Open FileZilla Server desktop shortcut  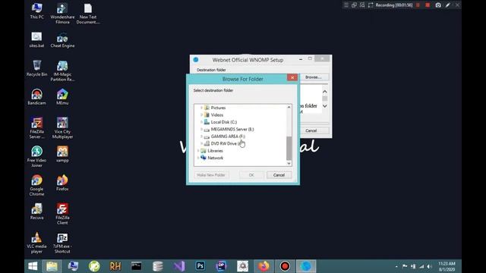(x=36, y=128)
